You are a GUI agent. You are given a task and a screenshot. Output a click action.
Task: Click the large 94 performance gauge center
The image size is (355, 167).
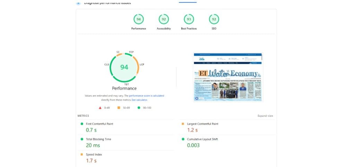(x=124, y=67)
